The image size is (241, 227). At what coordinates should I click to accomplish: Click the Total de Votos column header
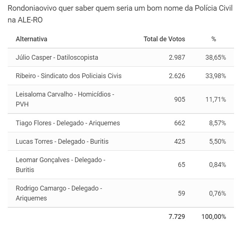click(164, 39)
